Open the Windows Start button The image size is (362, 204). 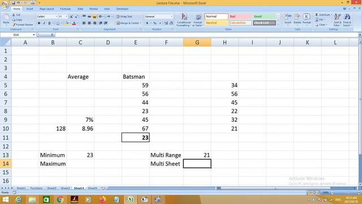pyautogui.click(x=5, y=199)
